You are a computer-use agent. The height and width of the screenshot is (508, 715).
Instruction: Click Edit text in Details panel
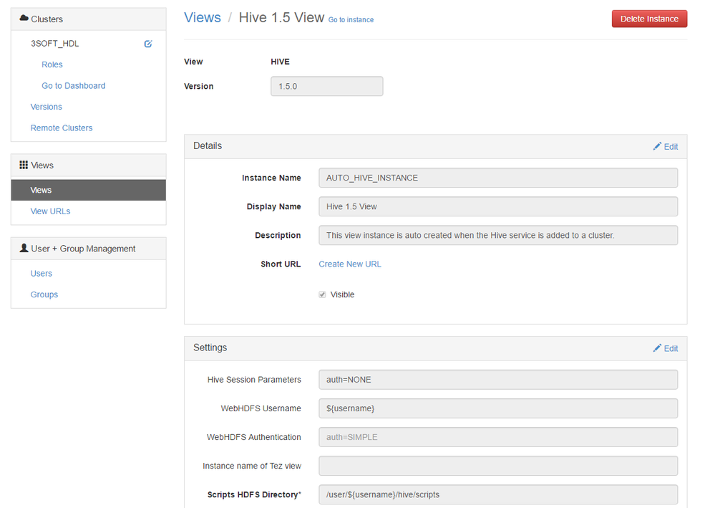pos(671,146)
